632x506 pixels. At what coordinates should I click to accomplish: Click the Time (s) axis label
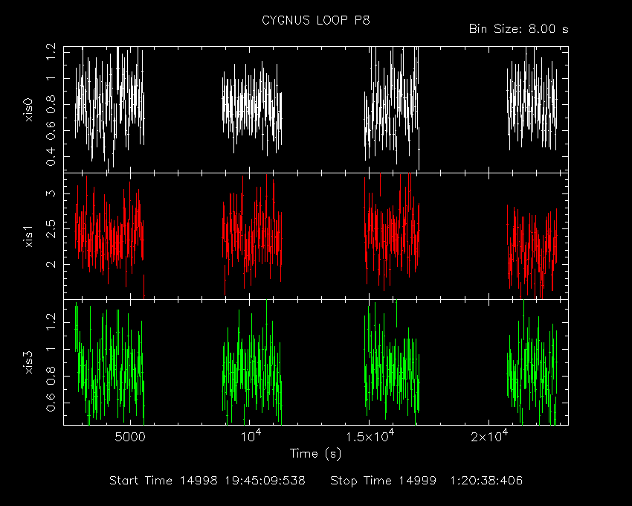pos(315,454)
